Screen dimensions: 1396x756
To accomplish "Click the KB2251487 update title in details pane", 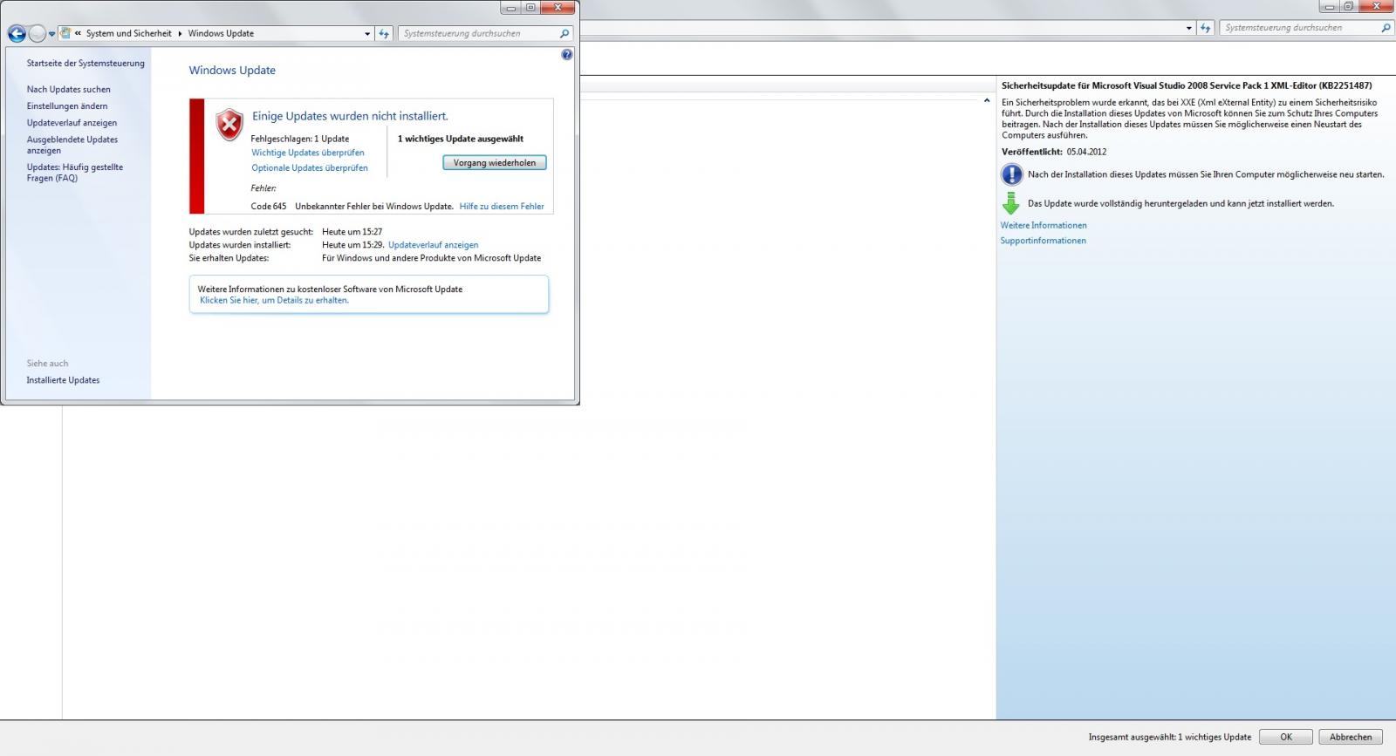I will (1187, 85).
